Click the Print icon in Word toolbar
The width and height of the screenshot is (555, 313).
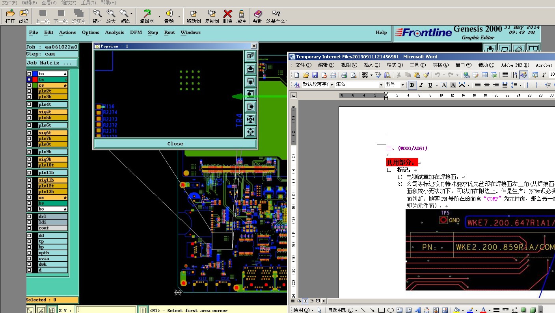344,75
